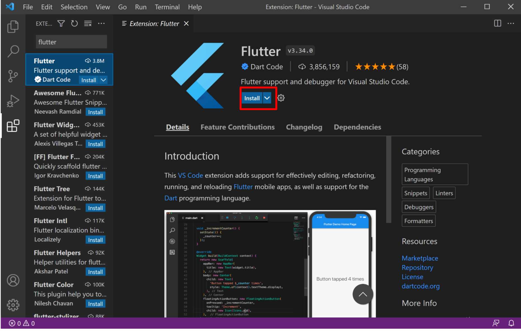521x331 pixels.
Task: Open the Accounts menu icon
Action: click(13, 280)
